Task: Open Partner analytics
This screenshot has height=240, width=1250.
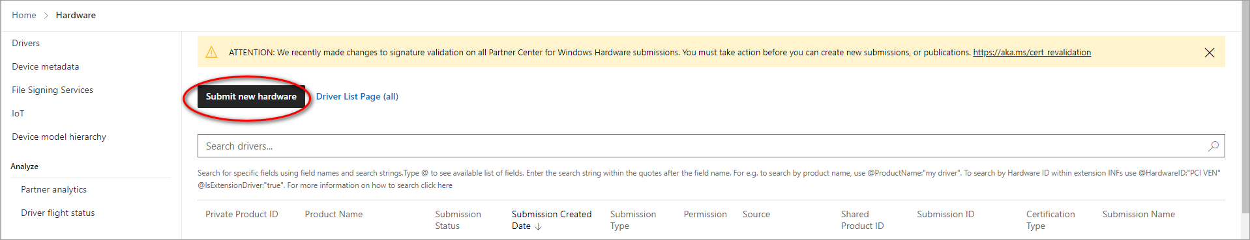Action: click(x=53, y=189)
